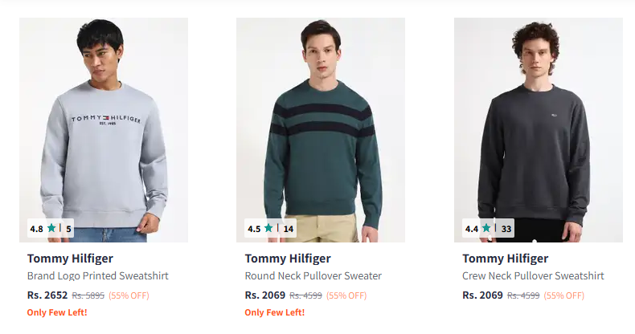635x334 pixels.
Task: Click Rs. 2069 price of Crew Neck Sweatshirt
Action: pos(482,295)
